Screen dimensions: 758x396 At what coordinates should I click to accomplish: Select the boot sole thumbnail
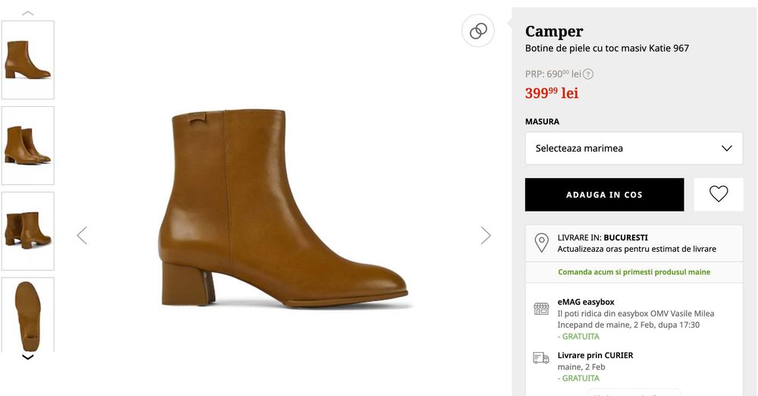point(28,314)
